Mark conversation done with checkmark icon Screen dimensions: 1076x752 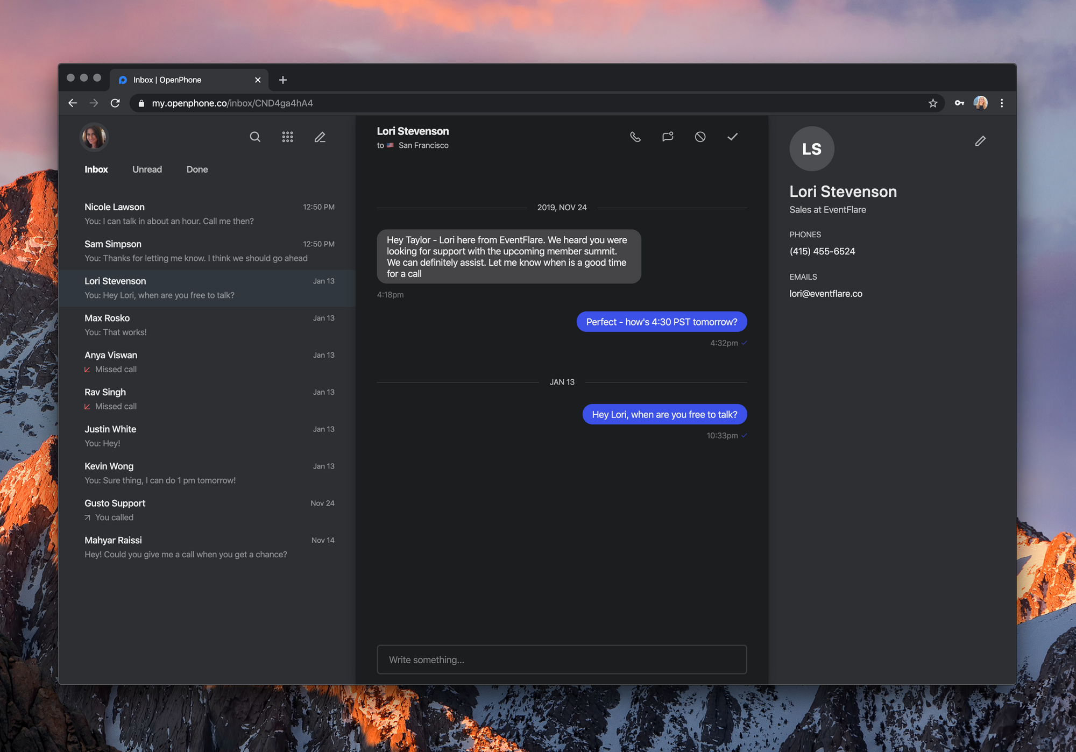coord(732,137)
